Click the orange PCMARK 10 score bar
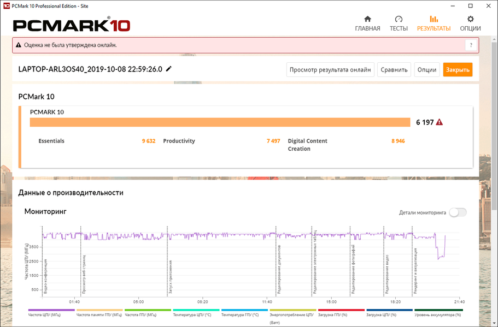The image size is (498, 327). click(x=220, y=122)
